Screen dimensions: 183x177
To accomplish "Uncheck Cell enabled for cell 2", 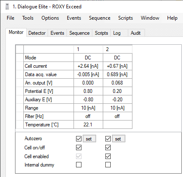I will click(108, 156).
